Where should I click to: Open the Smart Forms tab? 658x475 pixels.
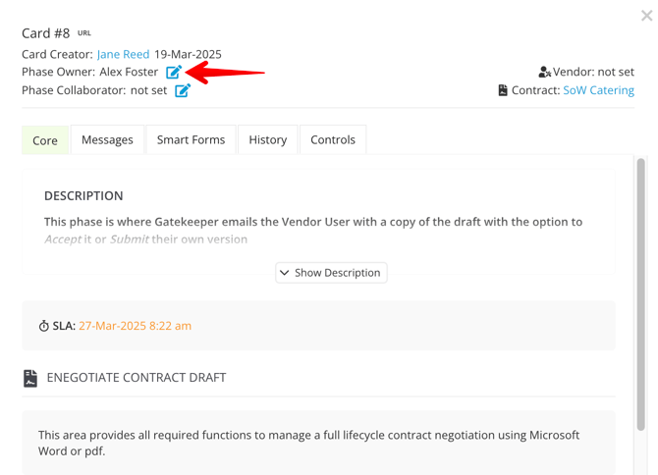click(191, 139)
